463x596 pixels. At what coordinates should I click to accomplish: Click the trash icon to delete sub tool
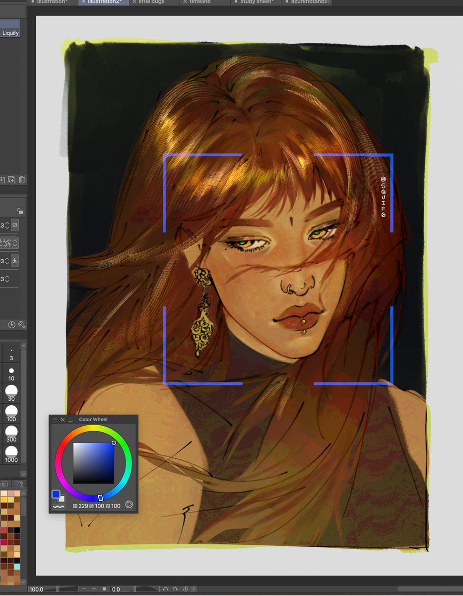click(21, 180)
